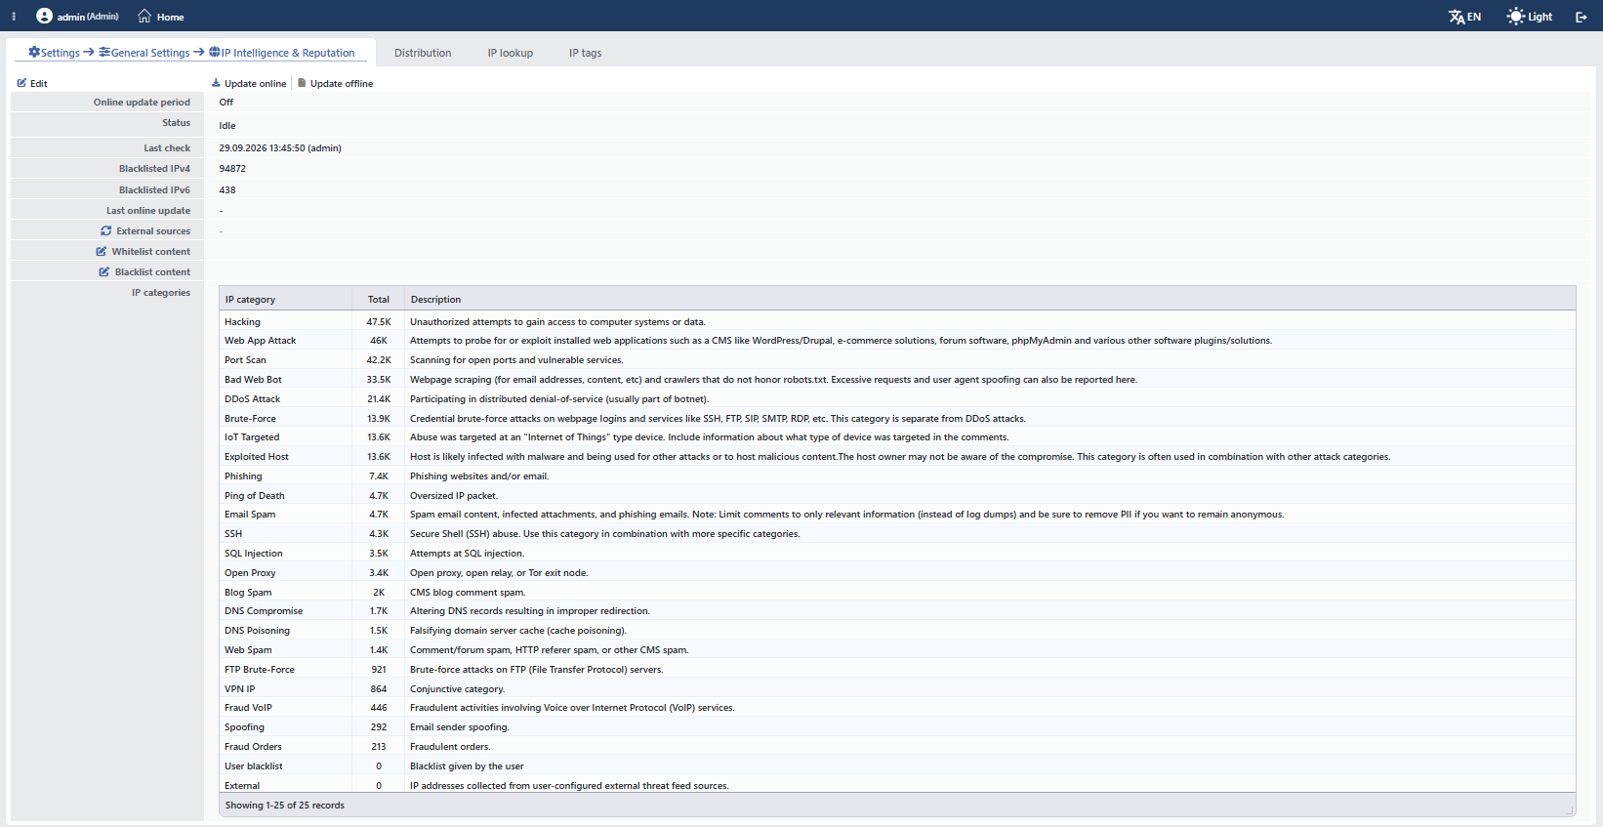Image resolution: width=1603 pixels, height=827 pixels.
Task: Click the table resize grip at bottom right
Action: pyautogui.click(x=1570, y=809)
